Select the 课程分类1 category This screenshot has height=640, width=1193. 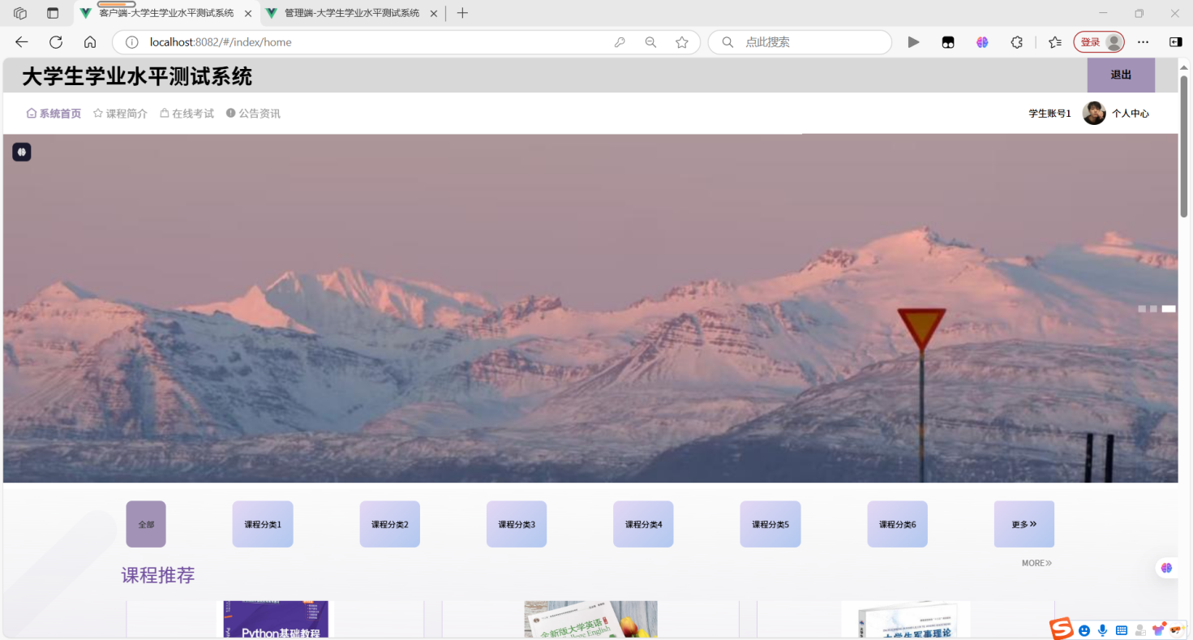(x=263, y=524)
